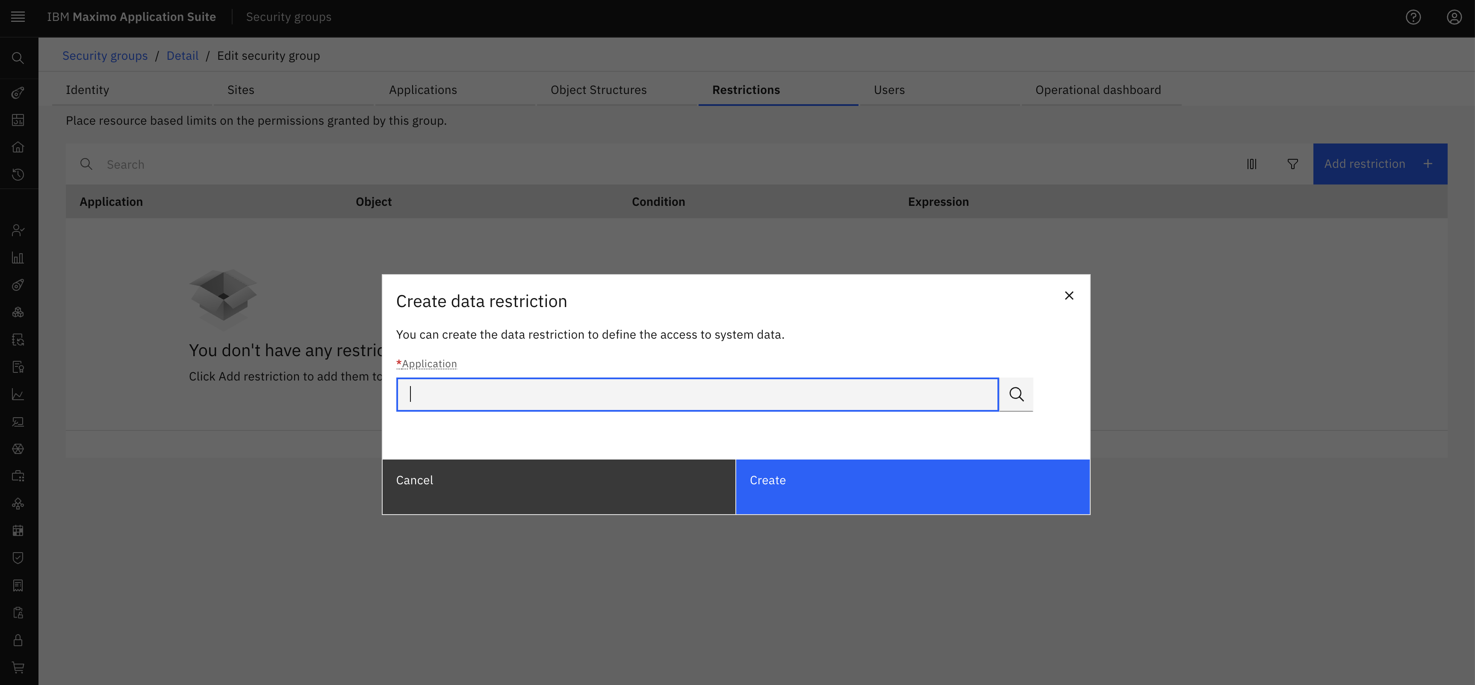The height and width of the screenshot is (685, 1475).
Task: Open the shopping cart icon in sidebar
Action: (18, 667)
